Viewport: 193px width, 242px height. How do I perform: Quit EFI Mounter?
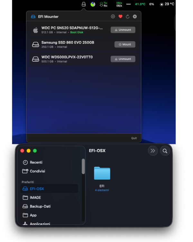click(134, 138)
